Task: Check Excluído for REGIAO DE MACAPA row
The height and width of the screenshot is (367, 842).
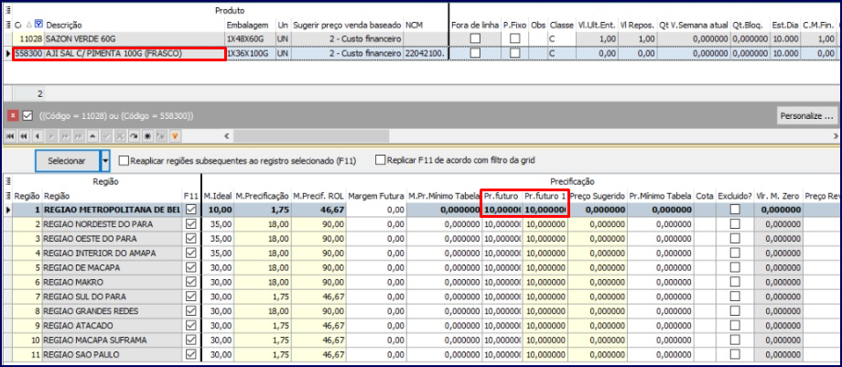Action: point(735,267)
